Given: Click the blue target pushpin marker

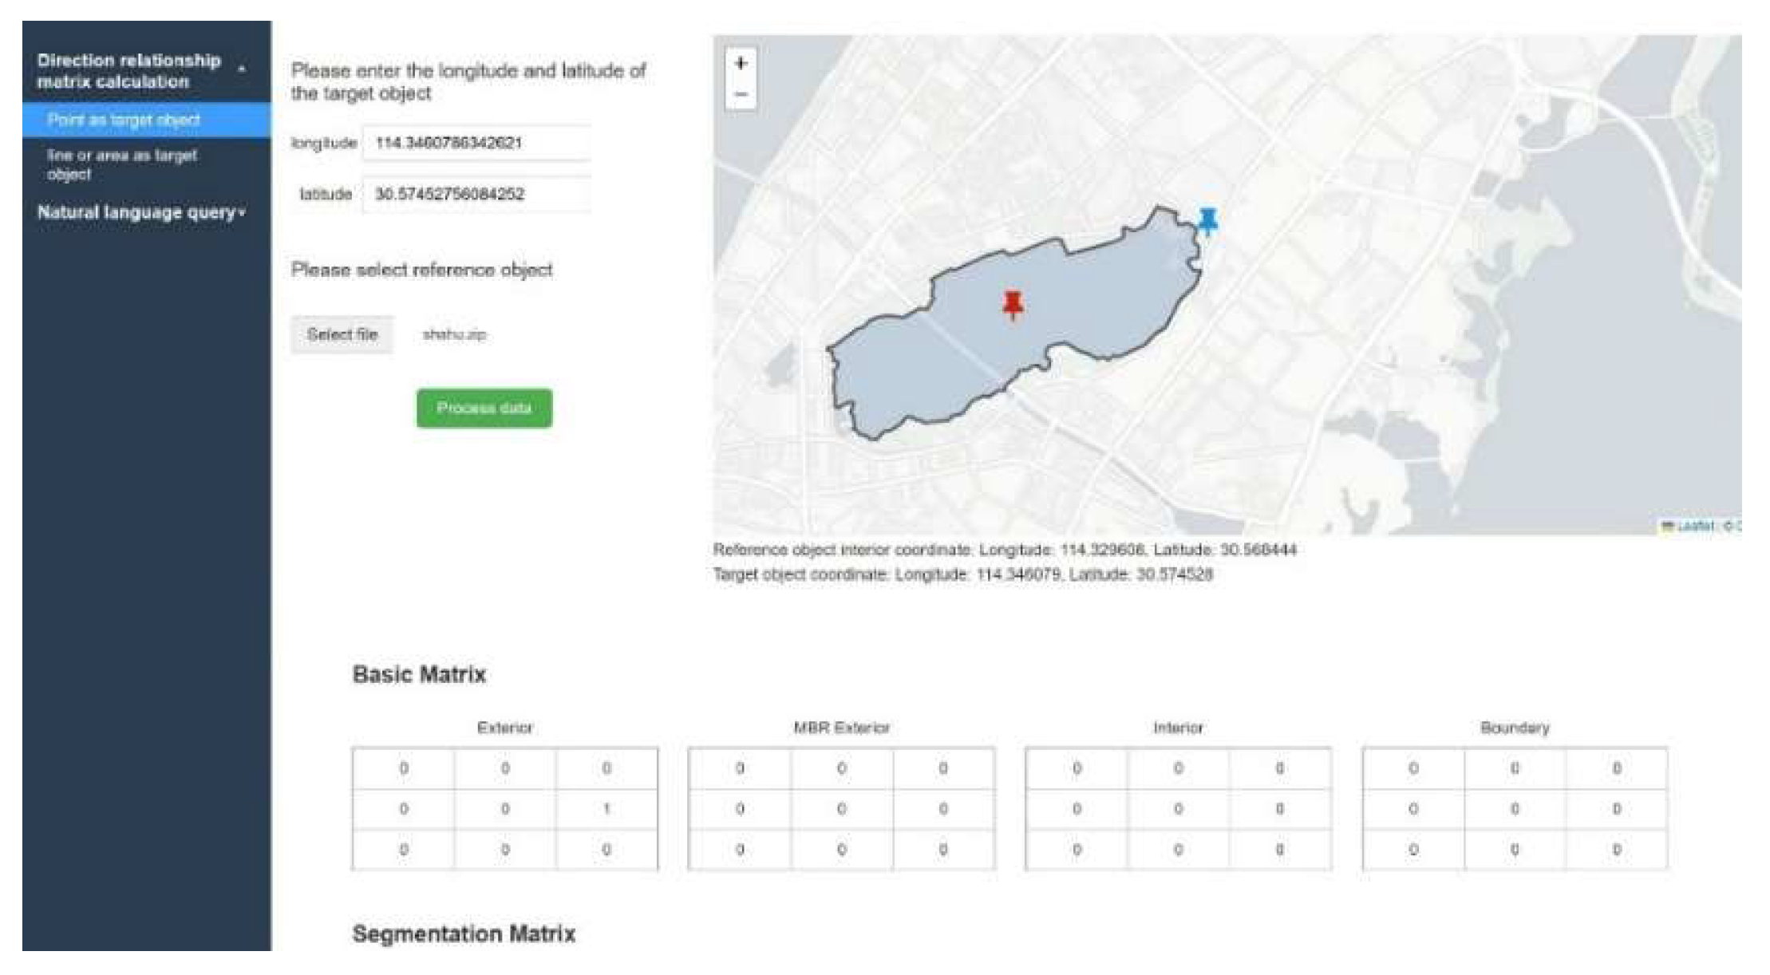Looking at the screenshot, I should [1208, 220].
